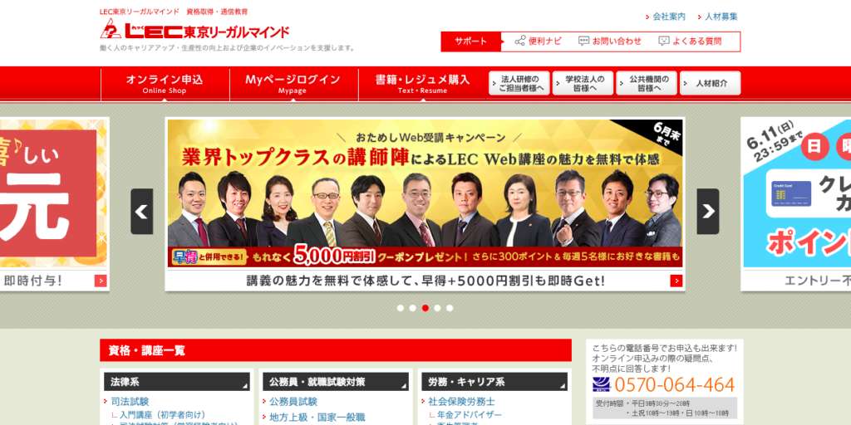Open お問い合わせ contact icon link
This screenshot has height=425, width=851.
point(609,42)
